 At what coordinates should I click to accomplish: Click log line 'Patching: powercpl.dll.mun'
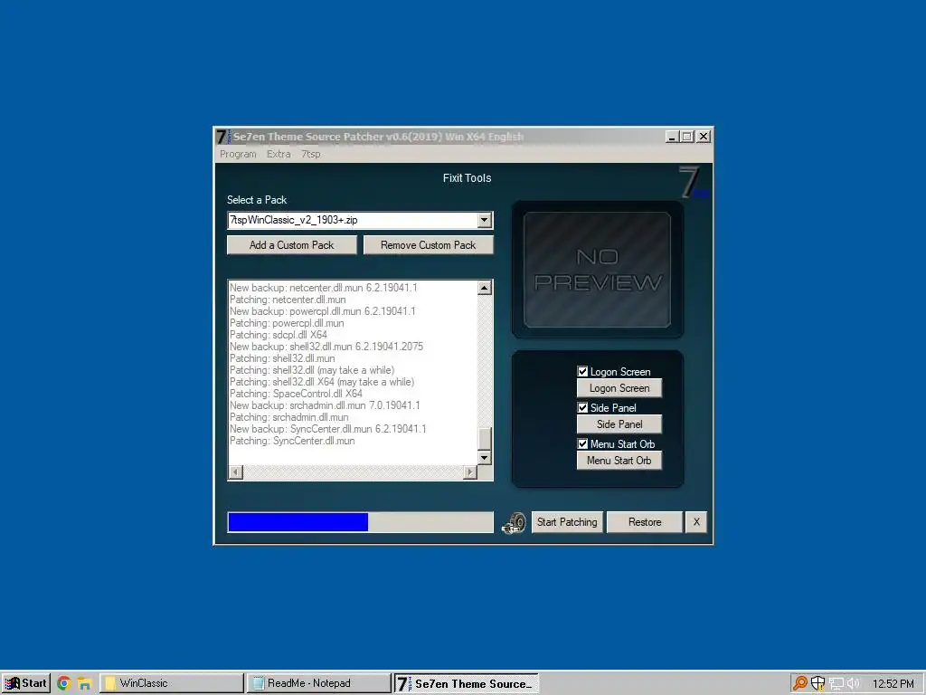287,323
